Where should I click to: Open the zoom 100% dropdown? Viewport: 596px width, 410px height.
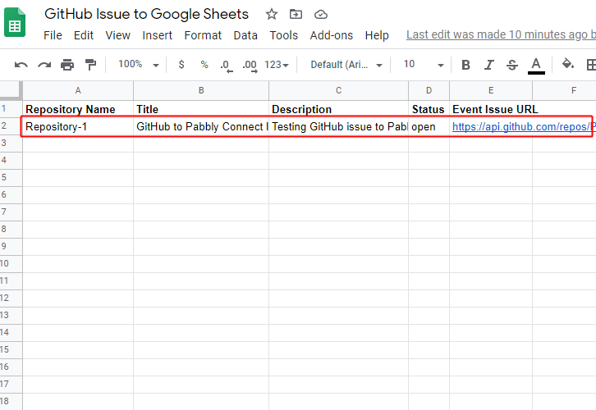point(139,64)
